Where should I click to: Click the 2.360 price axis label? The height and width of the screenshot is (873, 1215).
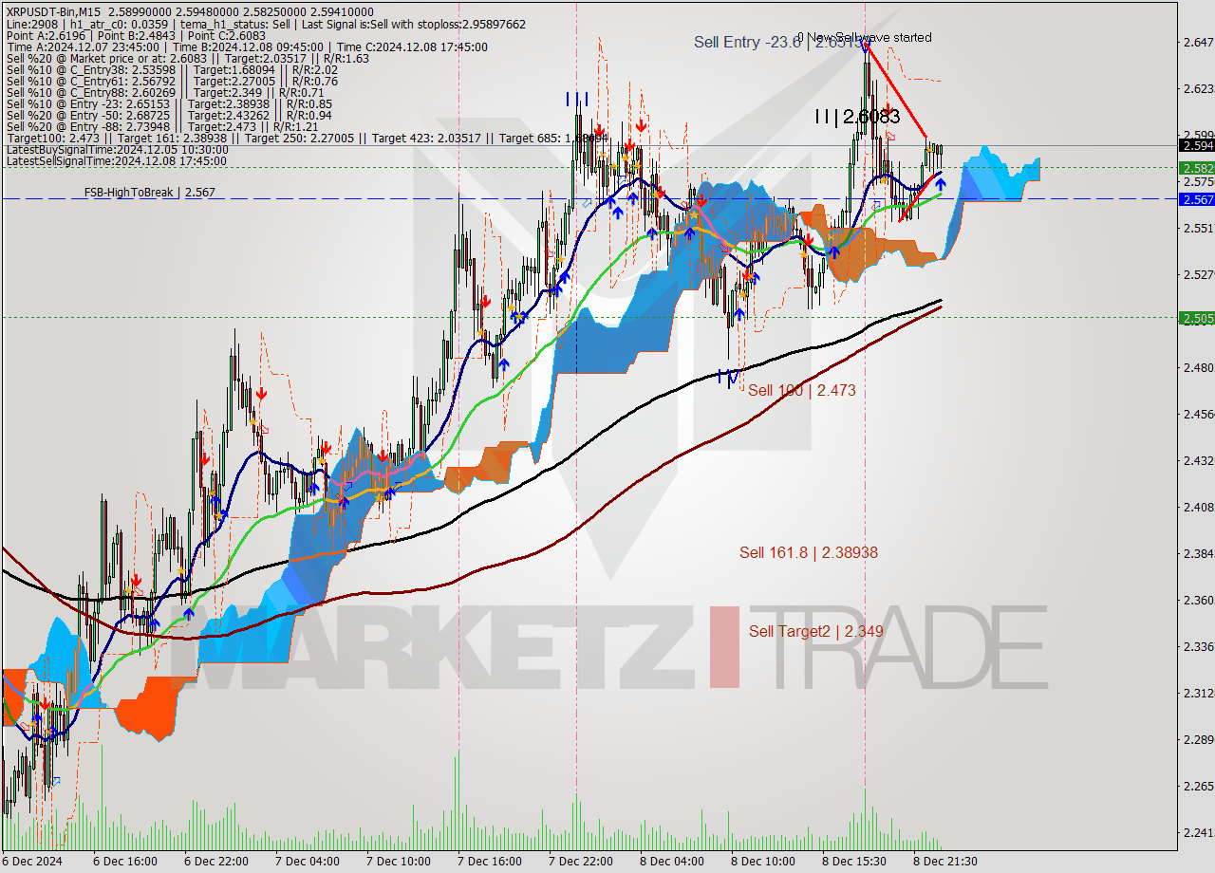pyautogui.click(x=1197, y=600)
